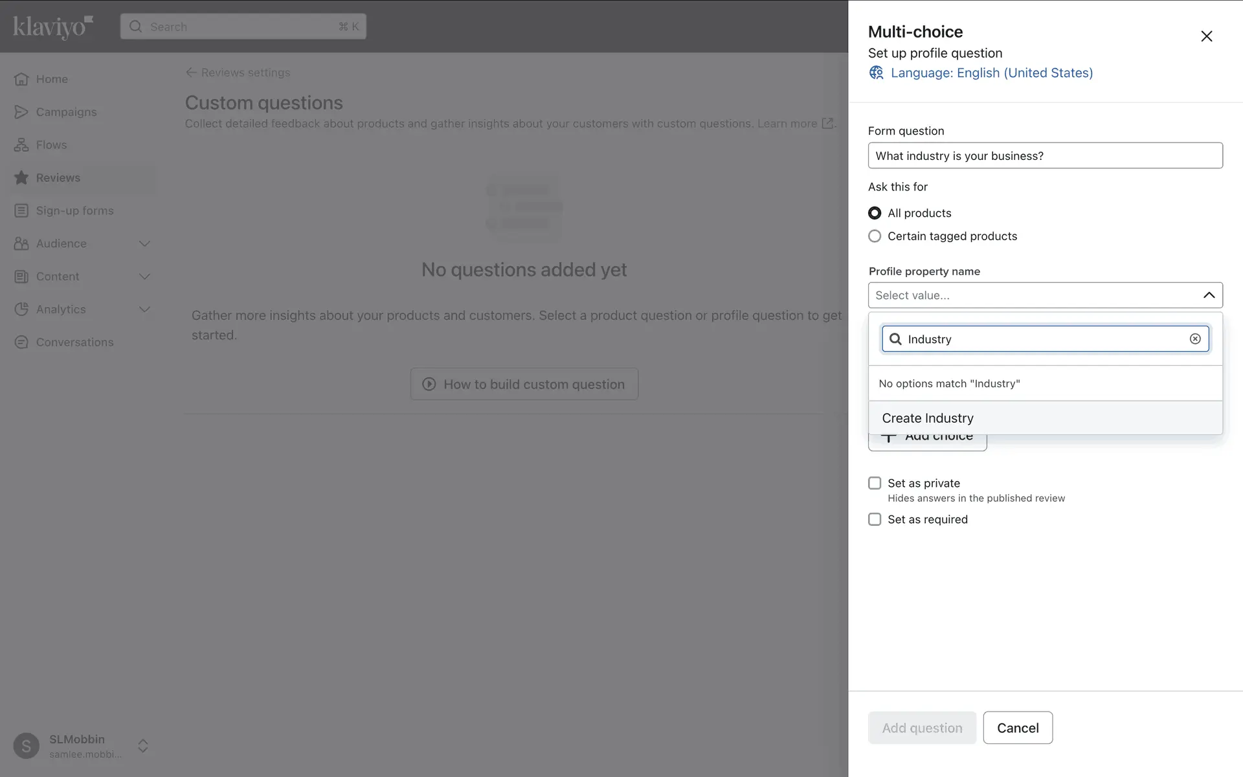Click the Sign-up forms icon
1243x777 pixels.
(21, 210)
